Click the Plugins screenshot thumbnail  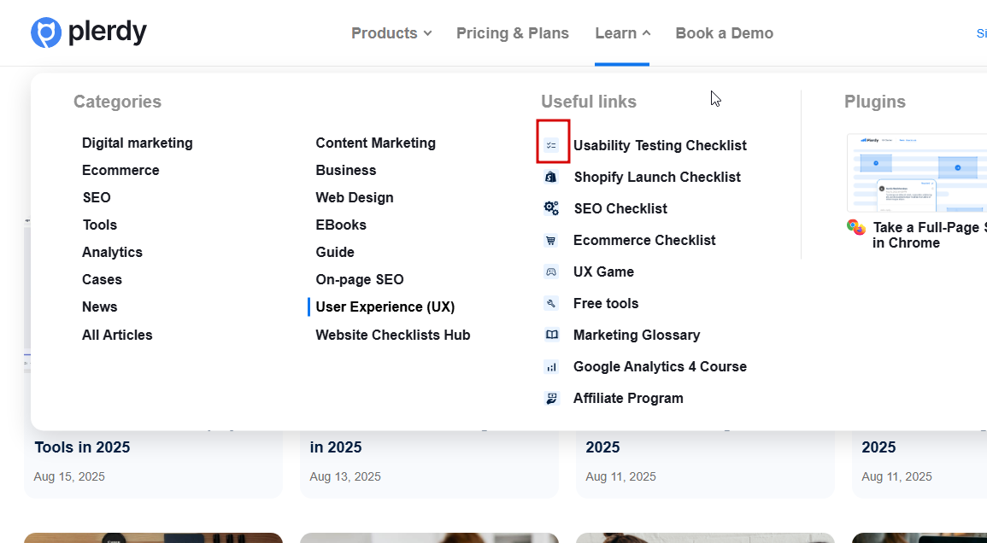917,172
